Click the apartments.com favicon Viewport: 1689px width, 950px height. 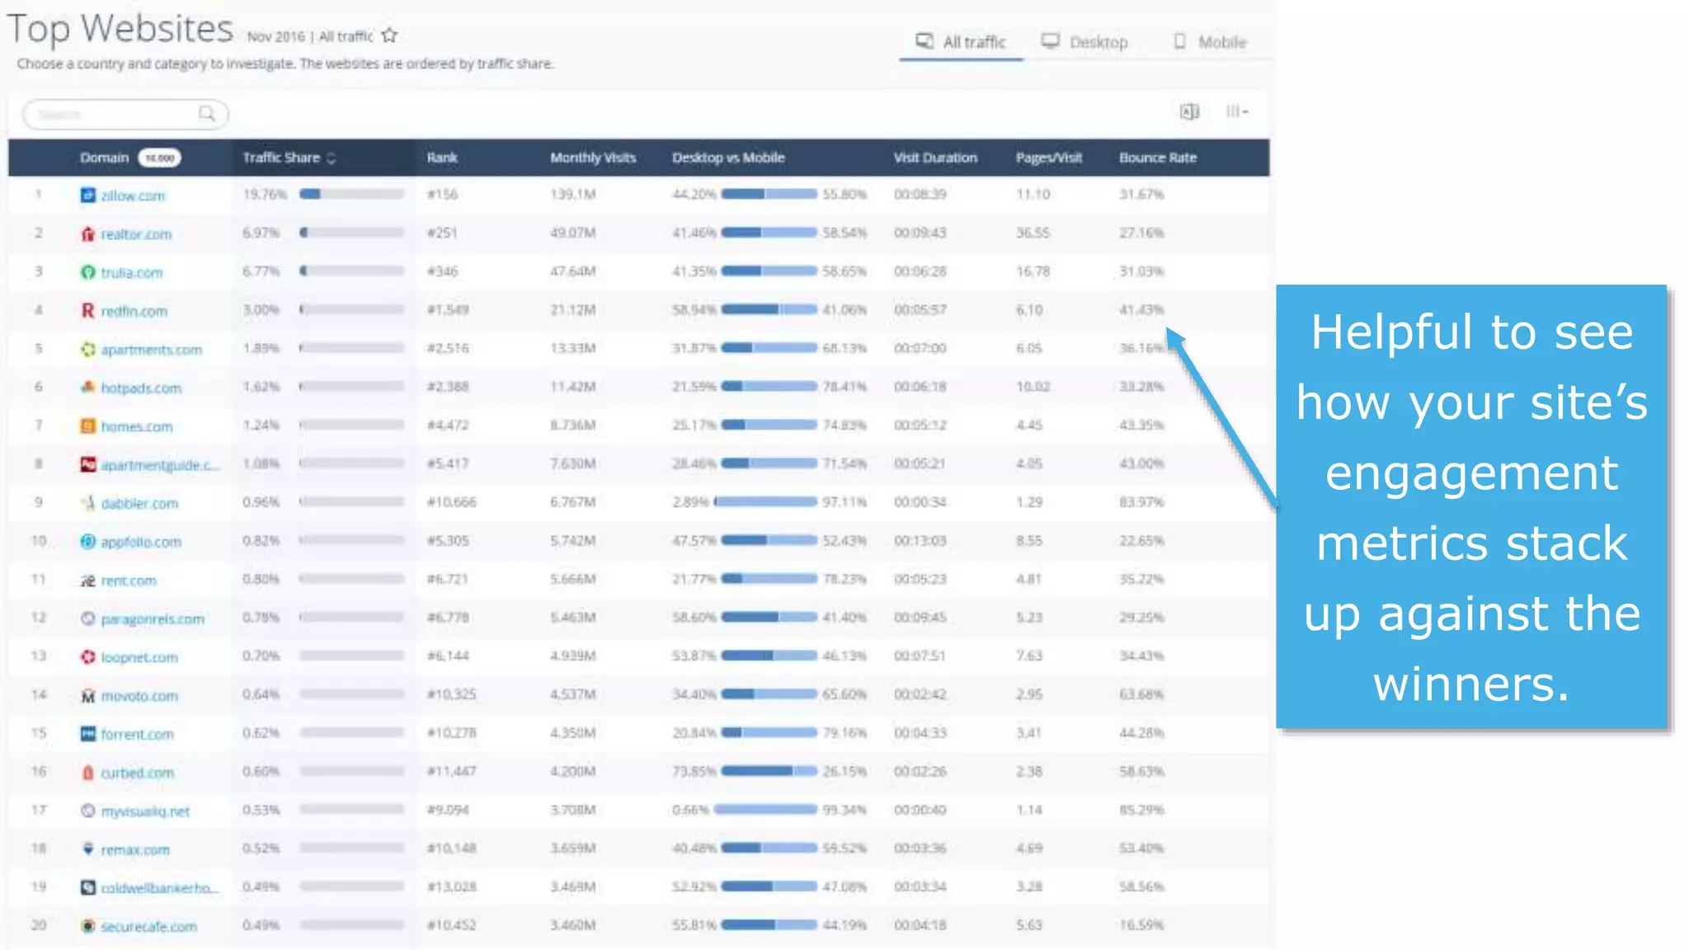tap(87, 350)
